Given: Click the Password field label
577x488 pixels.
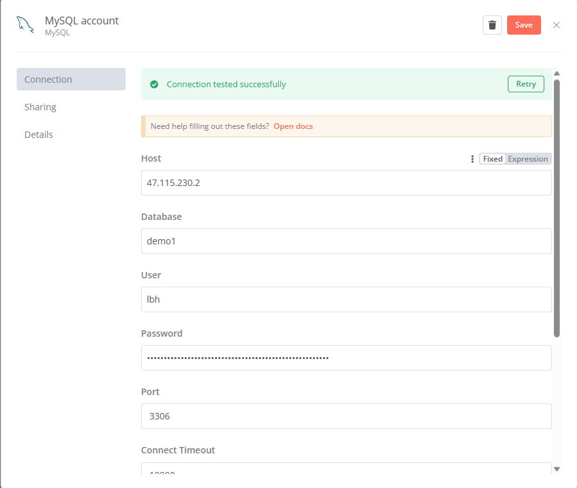Looking at the screenshot, I should tap(162, 333).
